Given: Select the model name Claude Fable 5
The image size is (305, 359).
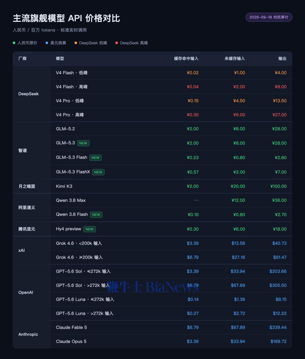Looking at the screenshot, I should [71, 328].
